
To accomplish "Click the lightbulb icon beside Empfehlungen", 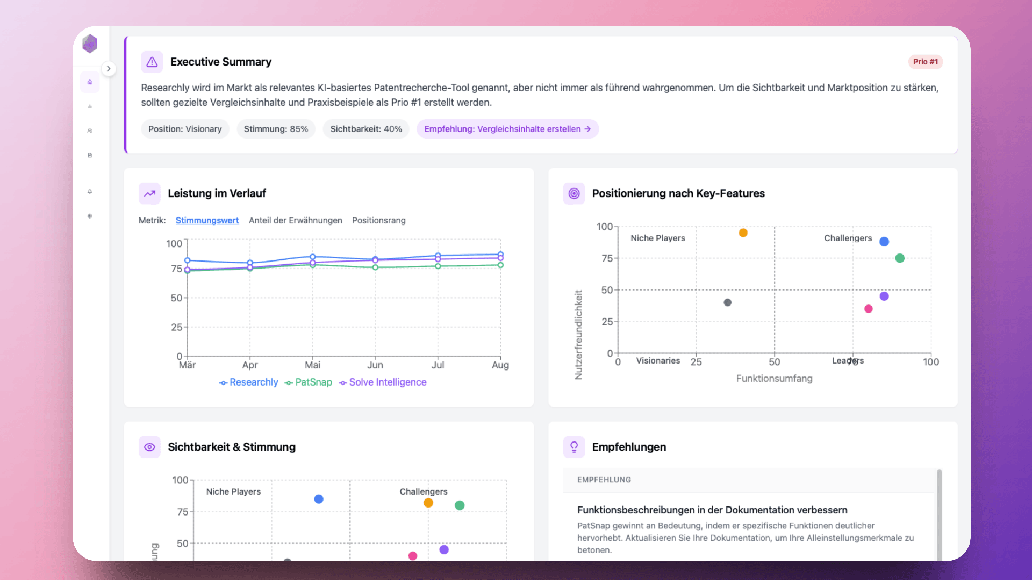I will click(574, 447).
